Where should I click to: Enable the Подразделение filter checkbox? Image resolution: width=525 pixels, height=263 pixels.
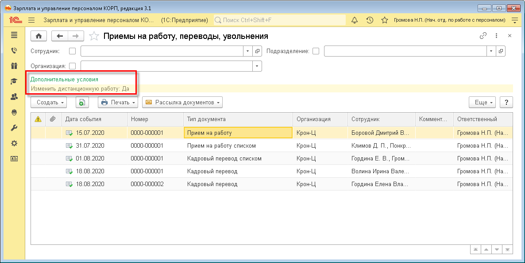(x=316, y=51)
